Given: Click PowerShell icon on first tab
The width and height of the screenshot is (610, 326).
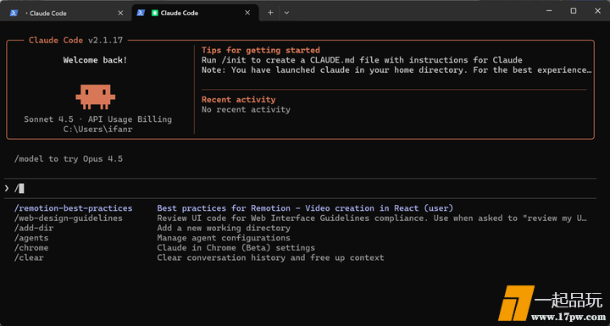Looking at the screenshot, I should (x=14, y=14).
